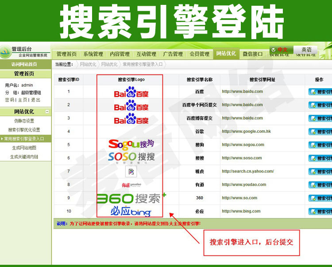Click the 常用搜索引擎登录入口 breadcrumb
Screen dimensions: 332x267
pyautogui.click(x=143, y=64)
